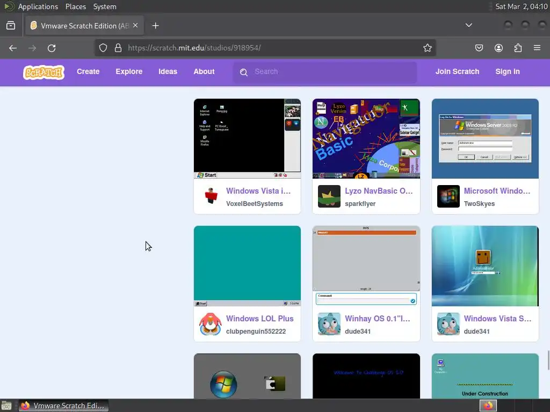Reload the current page

tap(52, 48)
